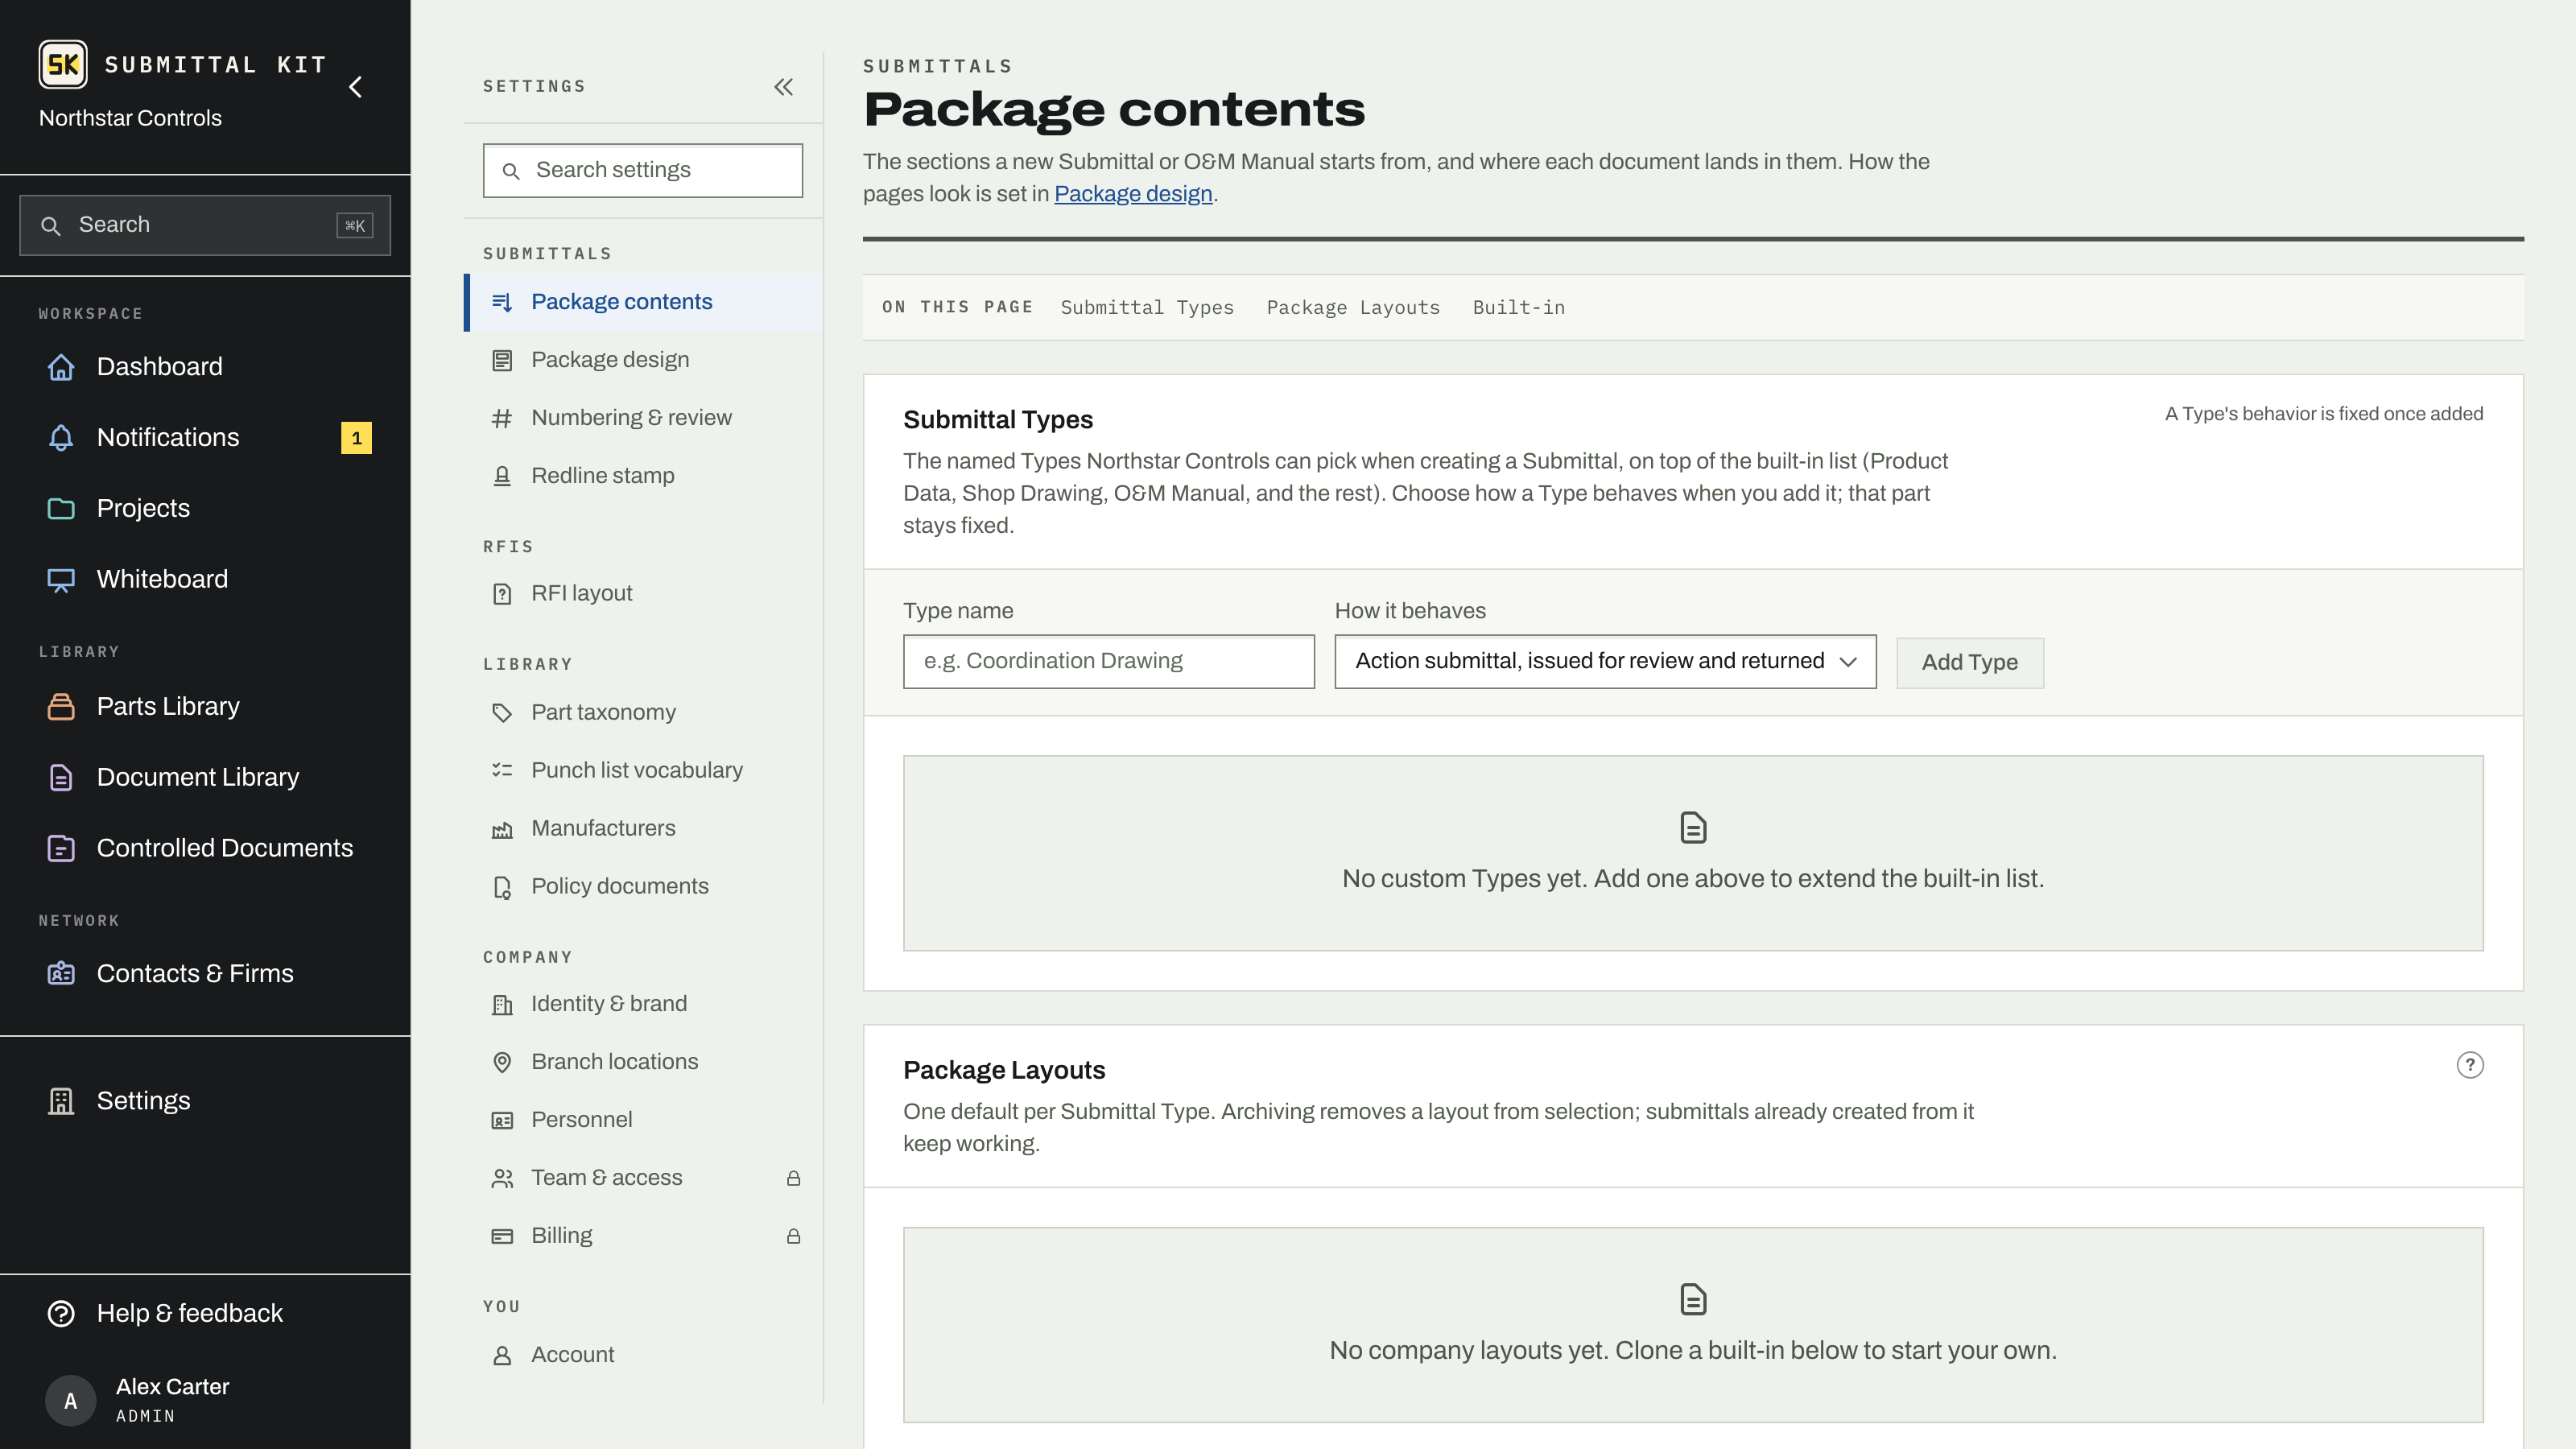Open Team & access settings

643,1178
